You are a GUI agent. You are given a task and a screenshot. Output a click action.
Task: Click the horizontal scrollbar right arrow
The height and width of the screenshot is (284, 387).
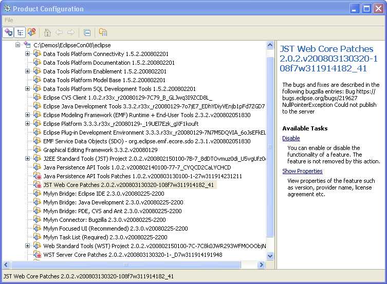pos(261,265)
